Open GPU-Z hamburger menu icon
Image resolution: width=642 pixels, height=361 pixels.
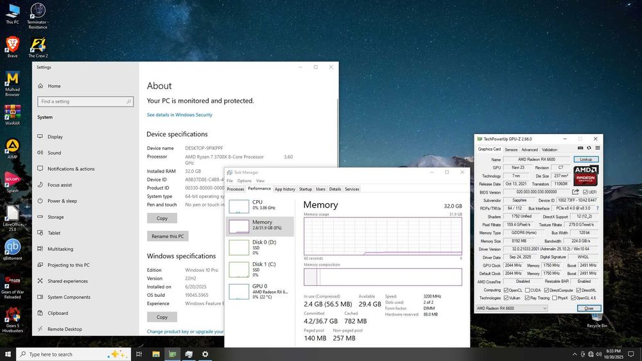point(597,148)
